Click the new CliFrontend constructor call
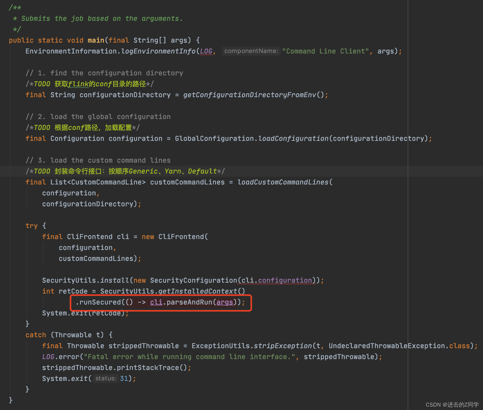Image resolution: width=483 pixels, height=410 pixels. [175, 237]
